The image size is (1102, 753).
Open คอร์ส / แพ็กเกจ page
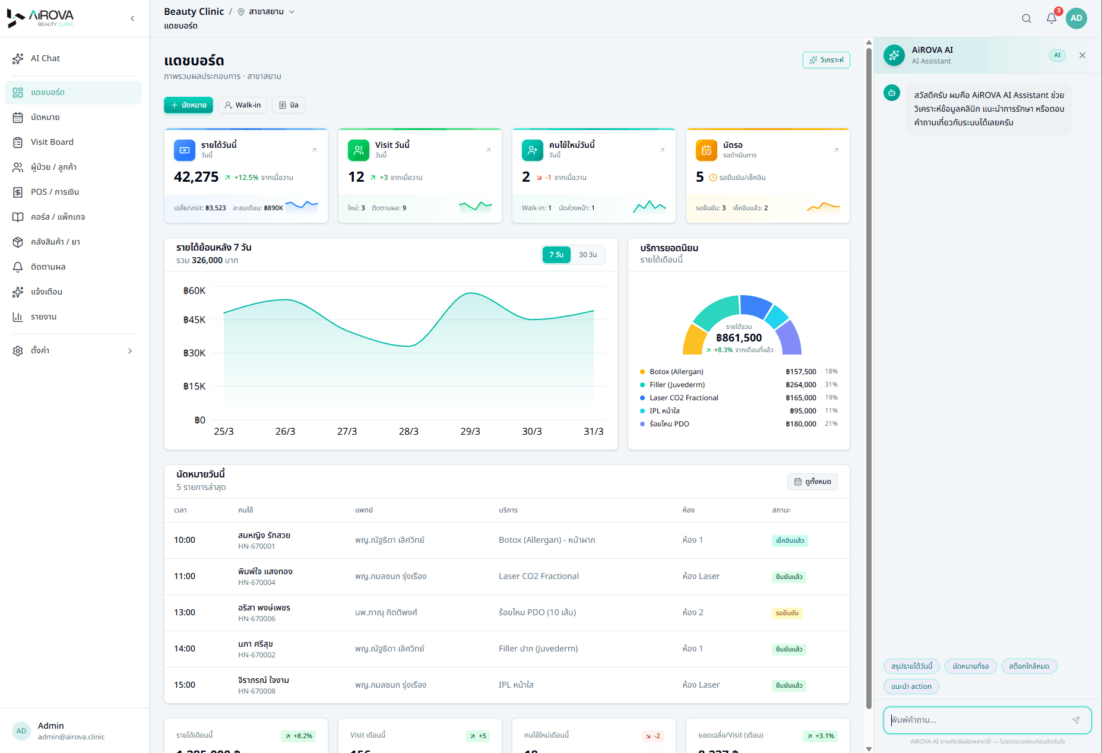pos(73,217)
